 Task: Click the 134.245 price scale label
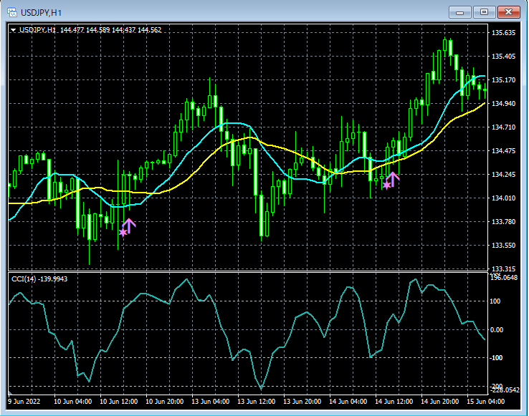pyautogui.click(x=503, y=174)
